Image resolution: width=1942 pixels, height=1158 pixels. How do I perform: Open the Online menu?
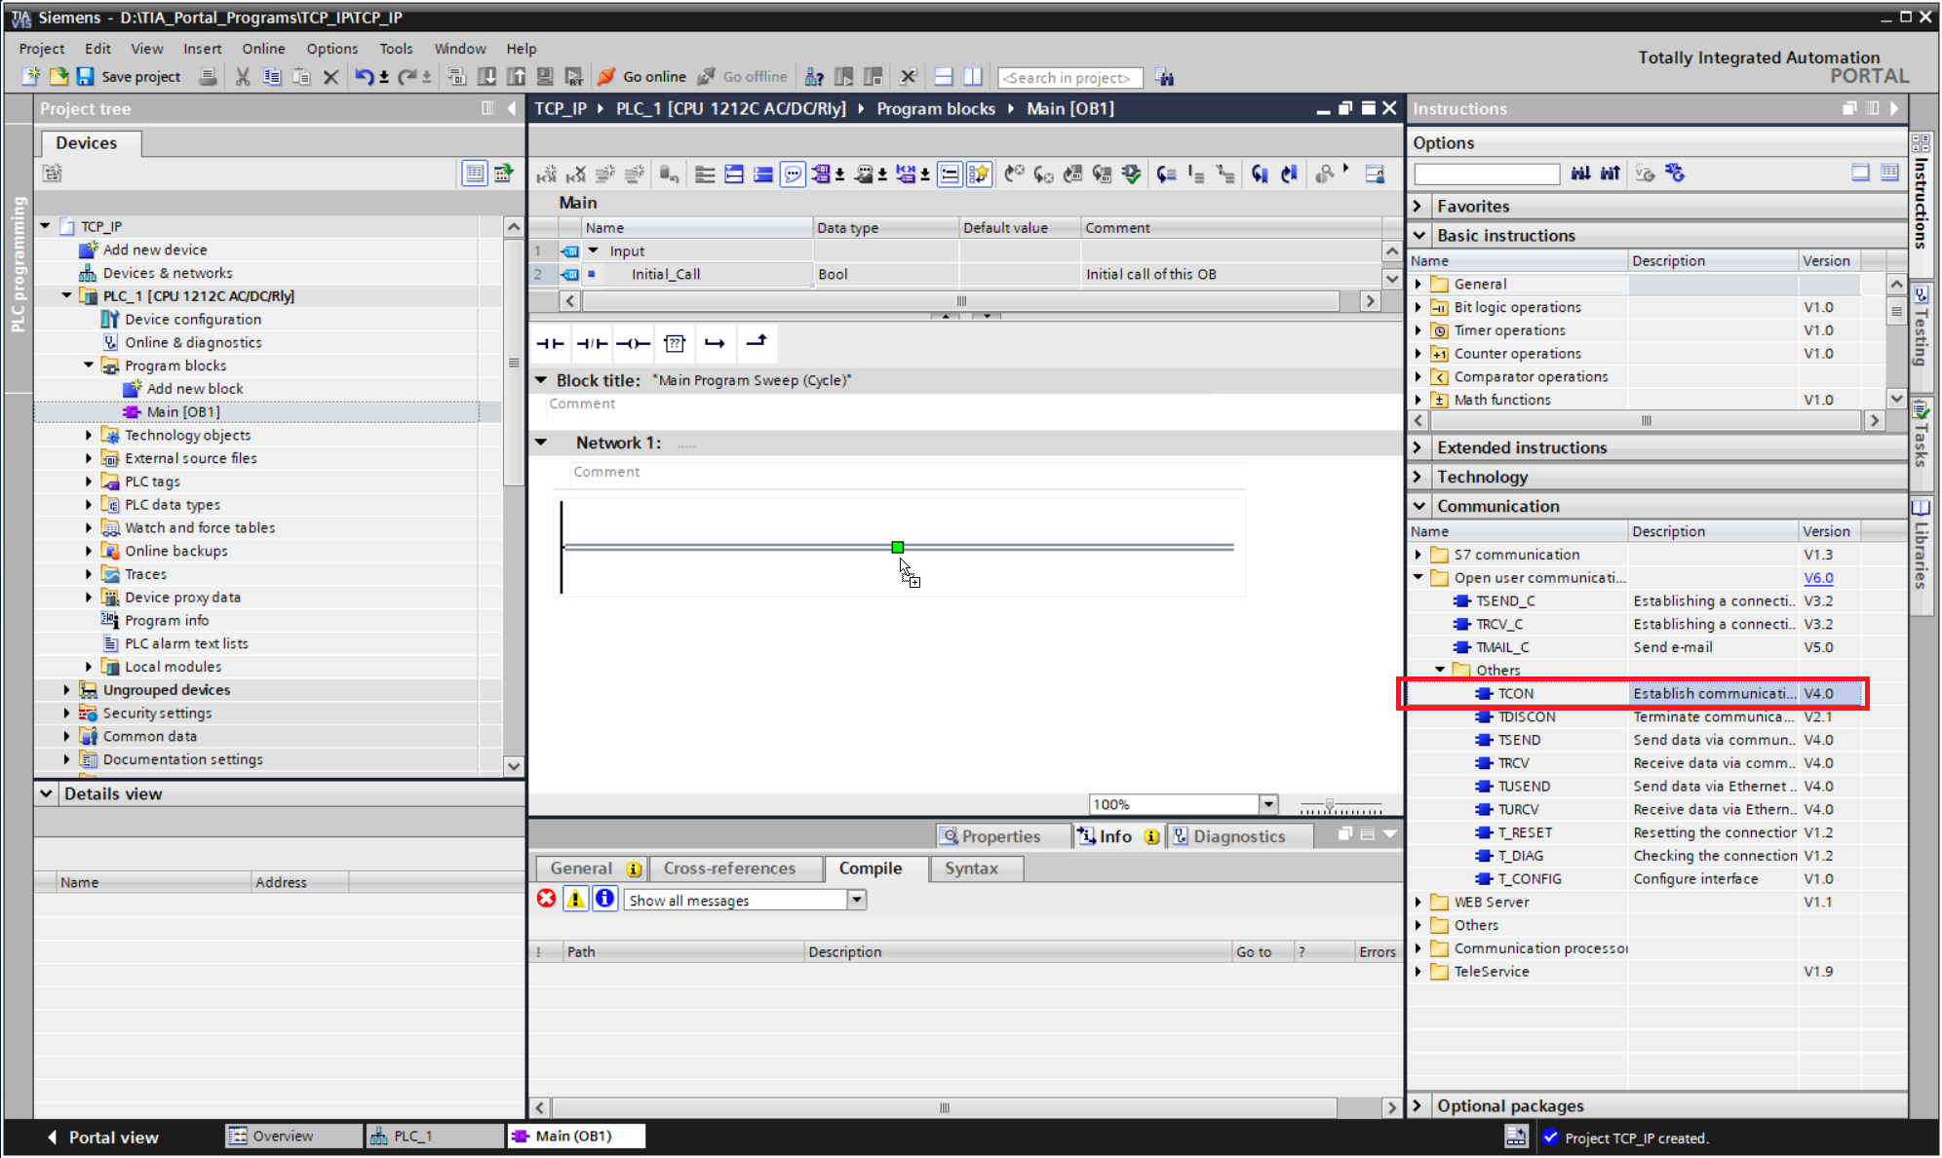[263, 49]
